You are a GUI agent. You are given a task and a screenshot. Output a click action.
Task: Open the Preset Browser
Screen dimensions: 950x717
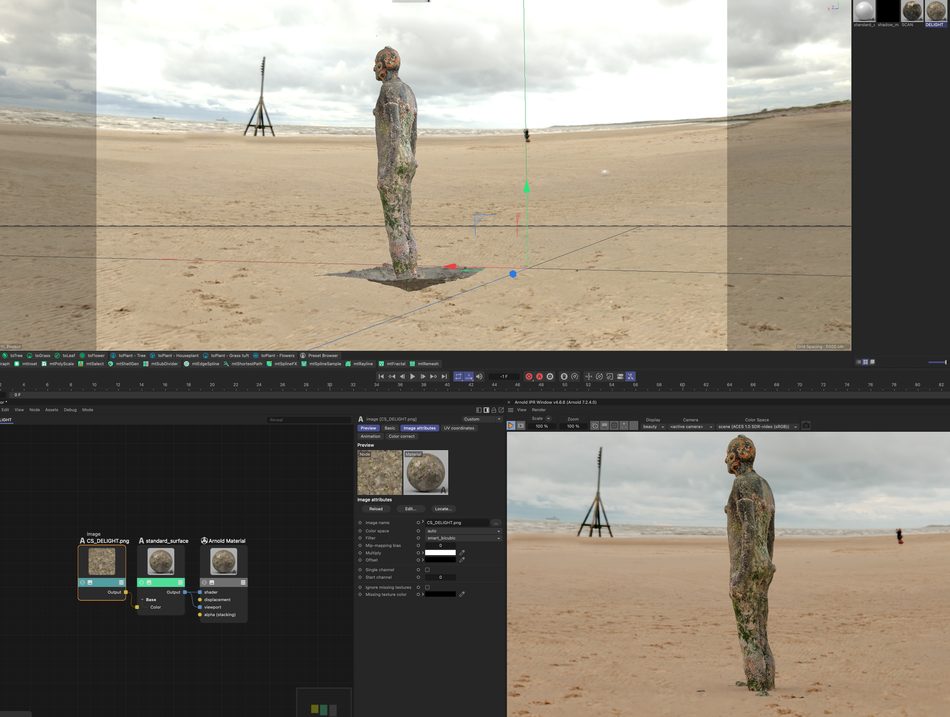(319, 356)
